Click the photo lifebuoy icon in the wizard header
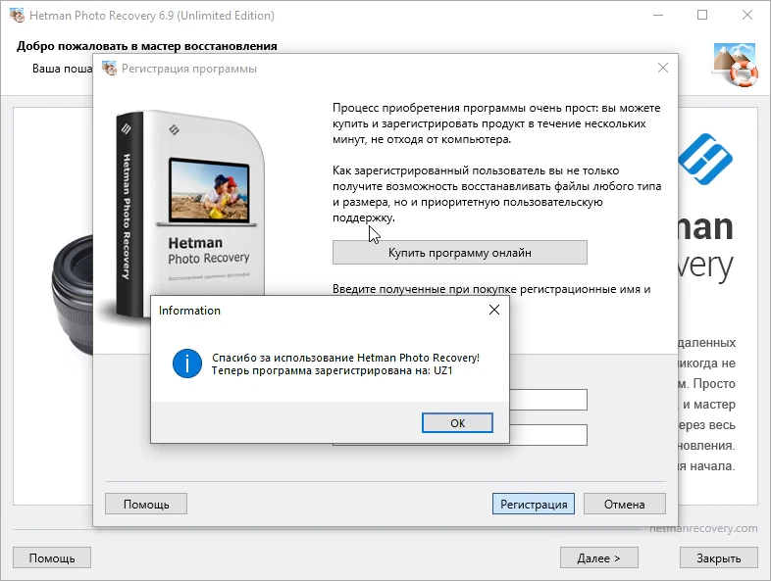771x581 pixels. click(x=735, y=65)
